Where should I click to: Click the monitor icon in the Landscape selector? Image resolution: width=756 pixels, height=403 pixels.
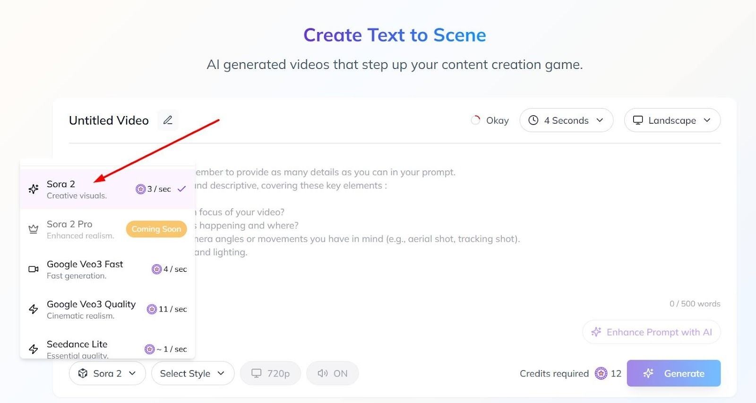[x=638, y=120]
